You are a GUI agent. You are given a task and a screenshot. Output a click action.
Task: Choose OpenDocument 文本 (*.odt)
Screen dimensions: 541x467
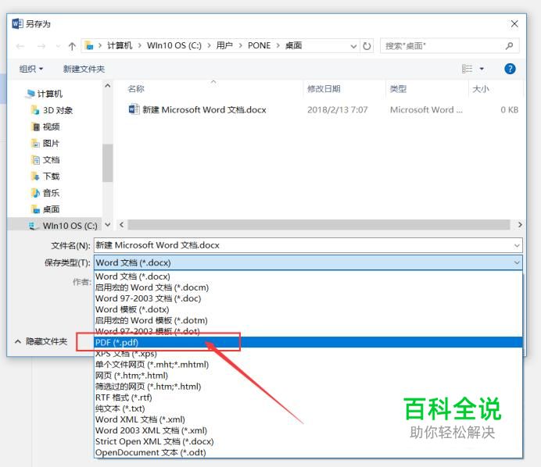click(x=308, y=452)
